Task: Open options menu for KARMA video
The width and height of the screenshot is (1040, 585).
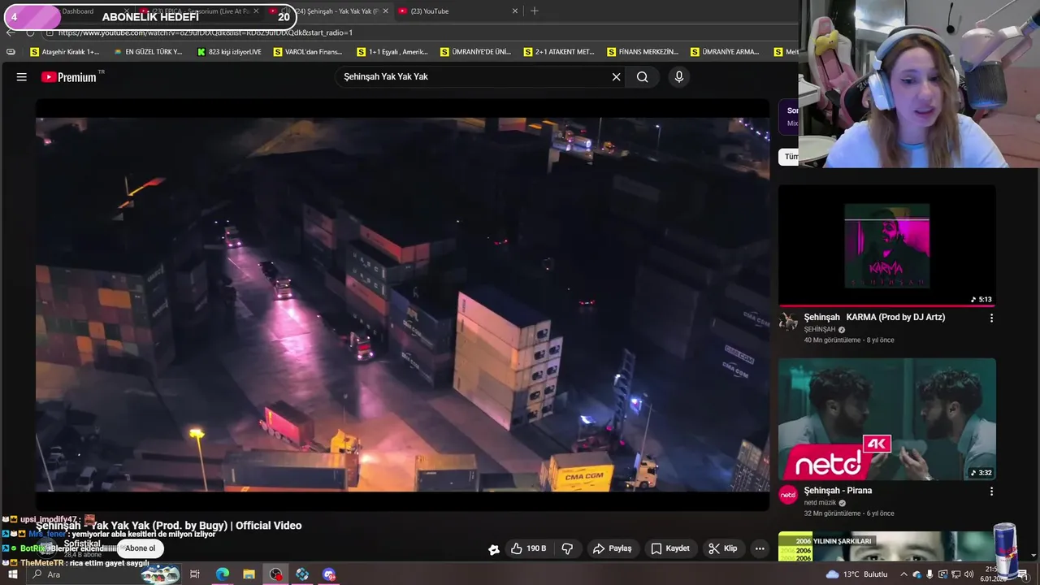Action: [991, 318]
